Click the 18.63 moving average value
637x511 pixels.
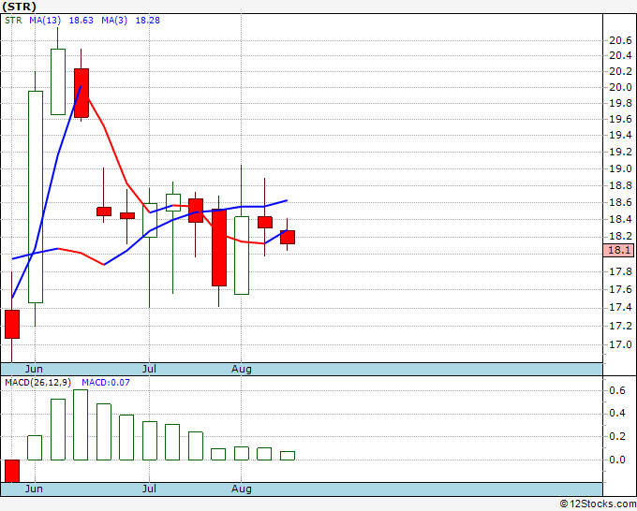coord(81,21)
